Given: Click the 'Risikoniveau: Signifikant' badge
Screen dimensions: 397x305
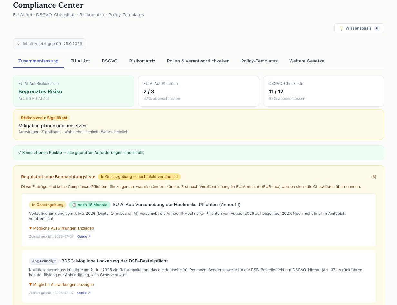Looking at the screenshot, I should 44,118.
